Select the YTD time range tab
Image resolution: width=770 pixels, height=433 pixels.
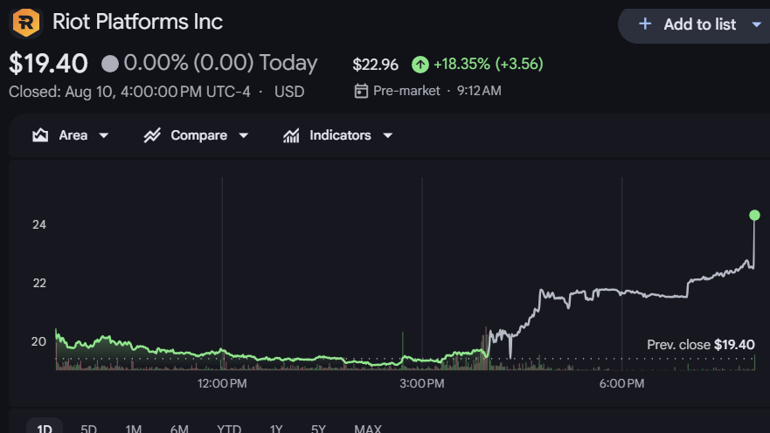(229, 428)
